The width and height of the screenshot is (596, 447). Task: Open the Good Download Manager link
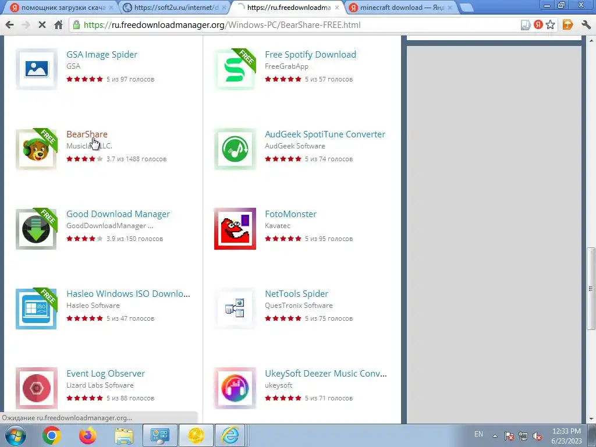(118, 214)
